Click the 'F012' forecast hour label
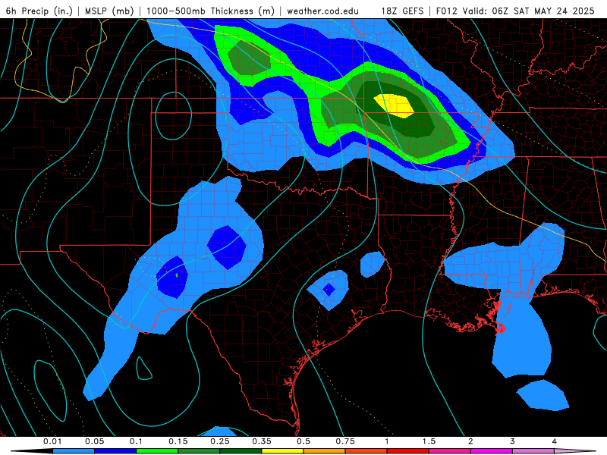Screen dimensions: 607x455 (x=447, y=11)
